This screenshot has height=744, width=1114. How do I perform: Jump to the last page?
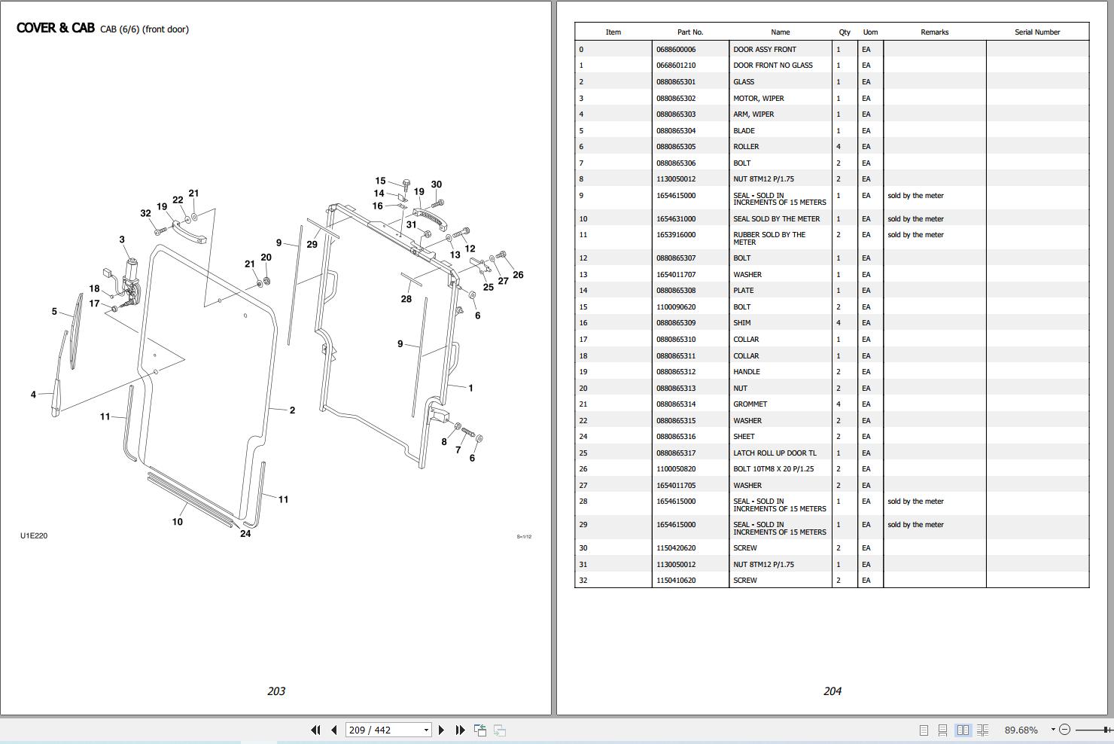coord(460,730)
